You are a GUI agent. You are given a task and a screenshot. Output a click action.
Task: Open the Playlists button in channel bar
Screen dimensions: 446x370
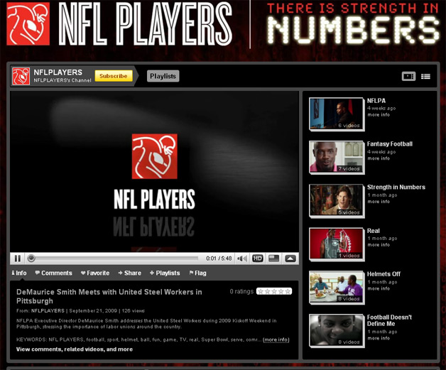[x=163, y=76]
